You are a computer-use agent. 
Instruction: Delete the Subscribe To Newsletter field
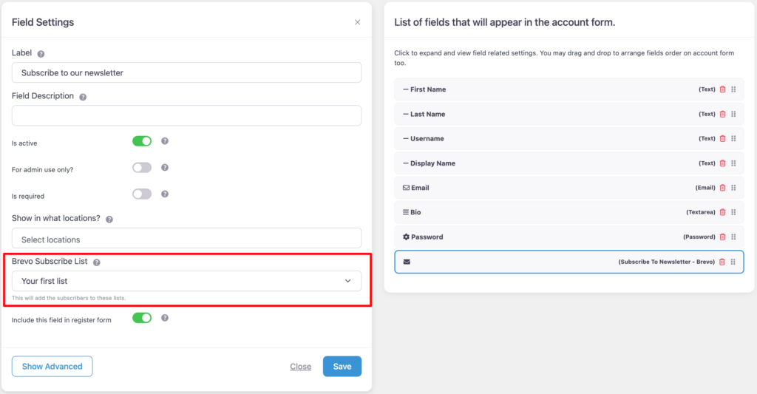pyautogui.click(x=722, y=262)
